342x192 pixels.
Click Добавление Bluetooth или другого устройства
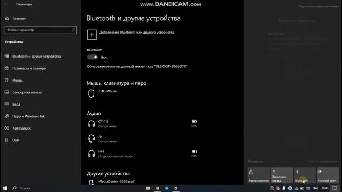pyautogui.click(x=137, y=33)
